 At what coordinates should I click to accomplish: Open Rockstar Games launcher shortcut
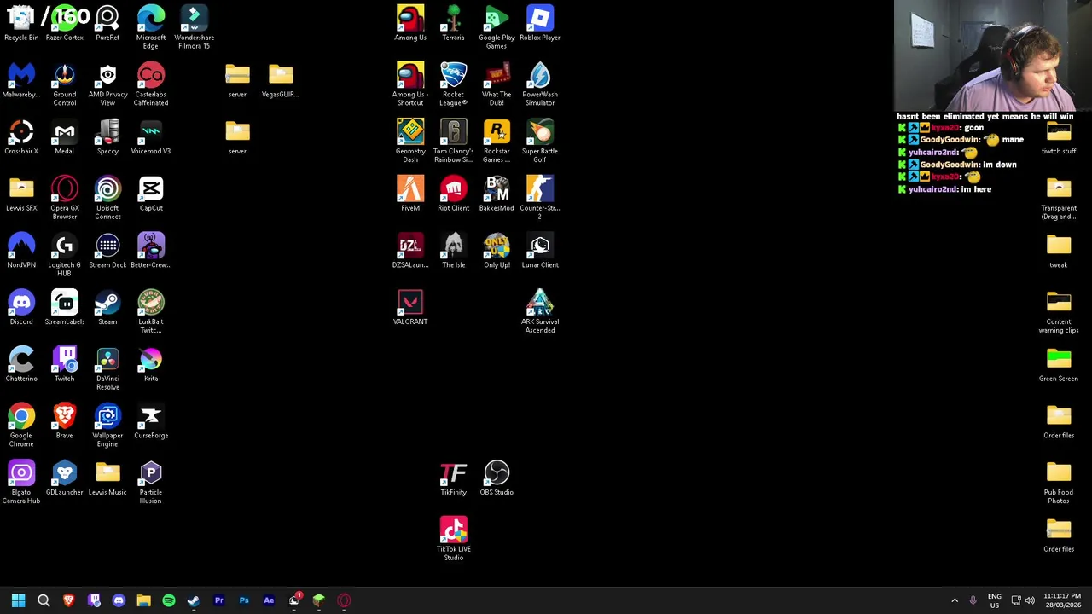(x=497, y=142)
